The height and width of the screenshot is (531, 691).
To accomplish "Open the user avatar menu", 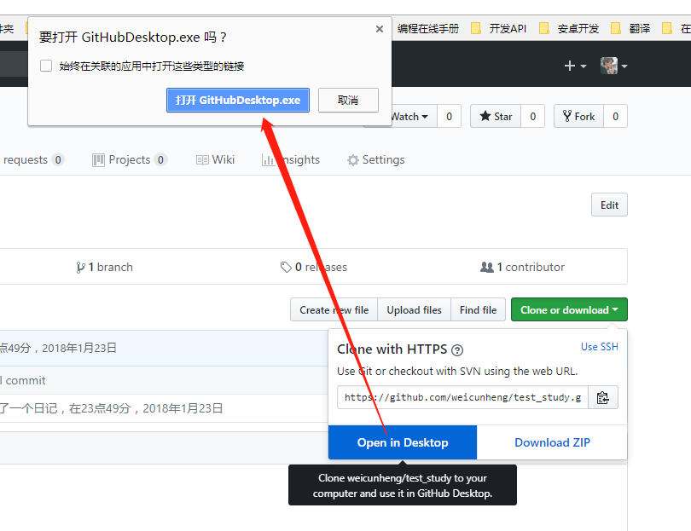I will click(x=614, y=66).
